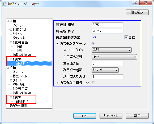This screenshot has width=154, height=124.
Task: Uncheck the カスタムスケール checkbox
Action: click(93, 44)
